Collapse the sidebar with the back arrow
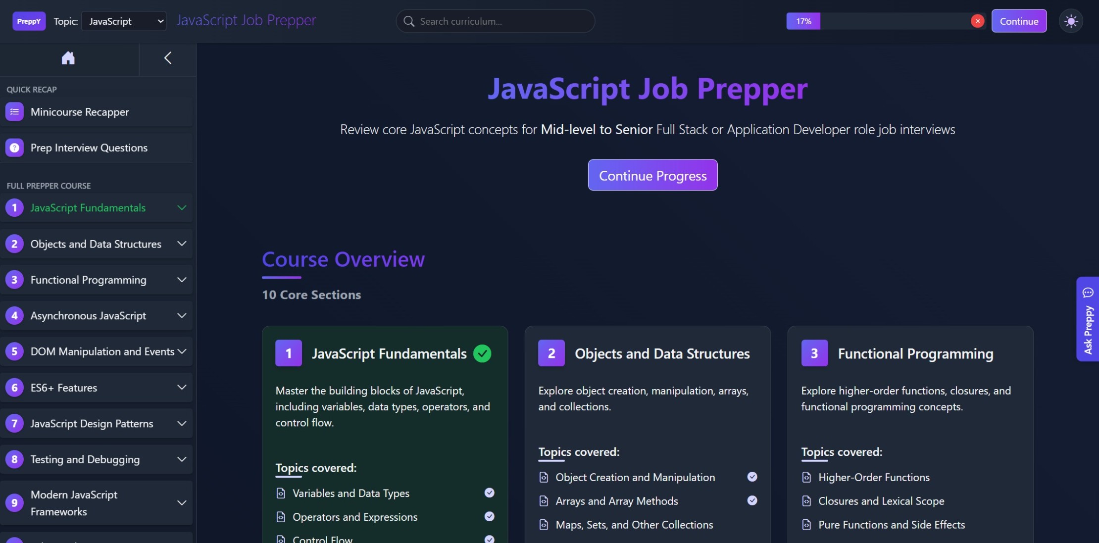Screen dimensions: 1099x543 coord(167,58)
